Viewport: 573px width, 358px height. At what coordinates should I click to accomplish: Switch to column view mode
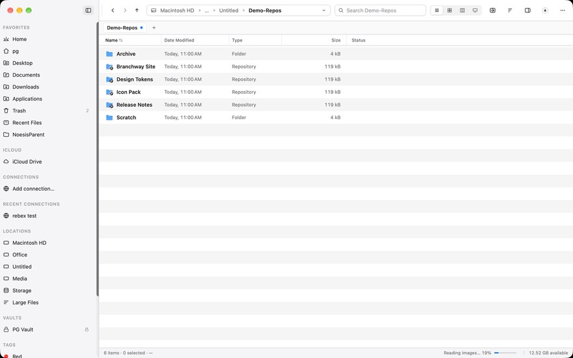(x=462, y=10)
